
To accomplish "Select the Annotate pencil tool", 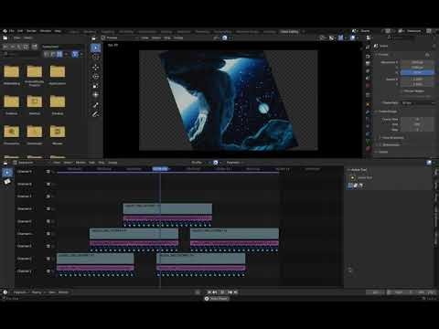I will [x=95, y=114].
